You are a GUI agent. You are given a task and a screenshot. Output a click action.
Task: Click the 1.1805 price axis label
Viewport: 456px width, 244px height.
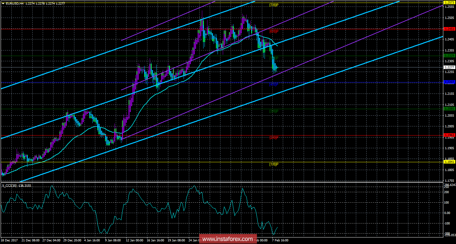(449, 170)
